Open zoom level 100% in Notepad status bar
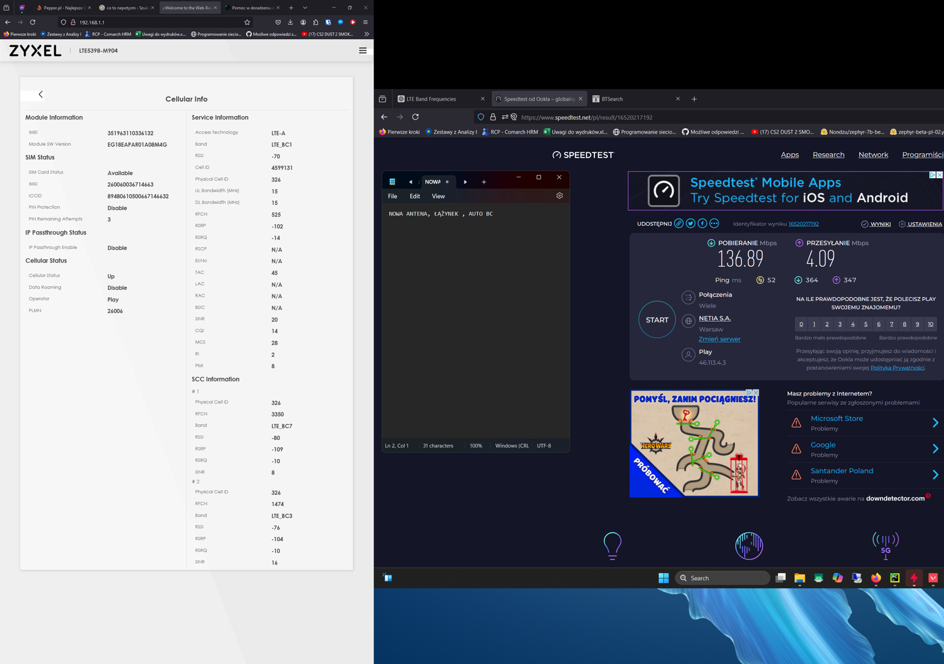This screenshot has width=944, height=664. point(476,446)
